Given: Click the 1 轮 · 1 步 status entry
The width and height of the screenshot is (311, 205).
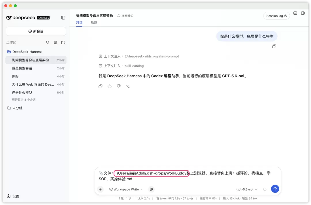Looking at the screenshot, I should [125, 198].
